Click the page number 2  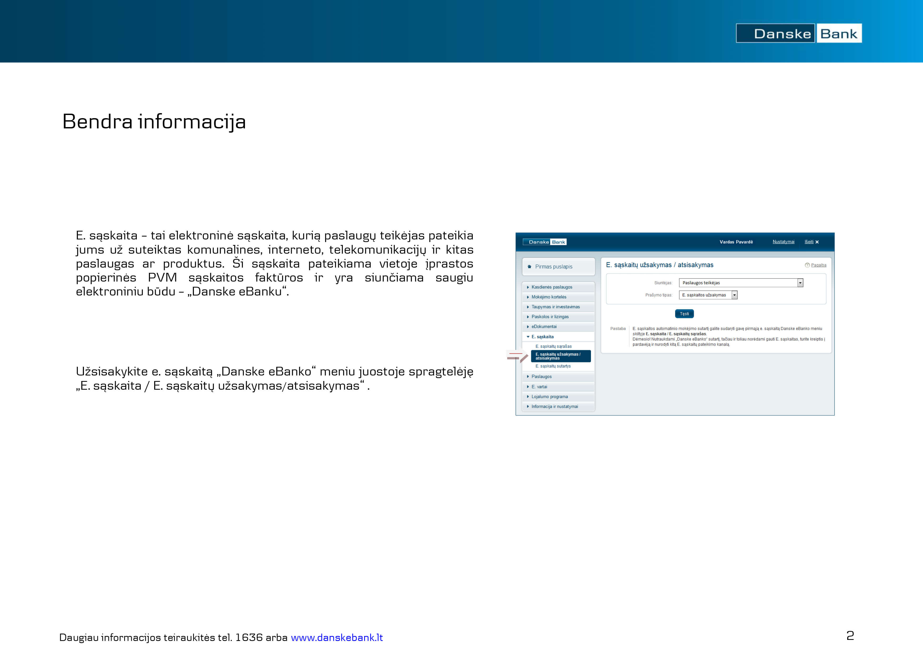pos(850,636)
